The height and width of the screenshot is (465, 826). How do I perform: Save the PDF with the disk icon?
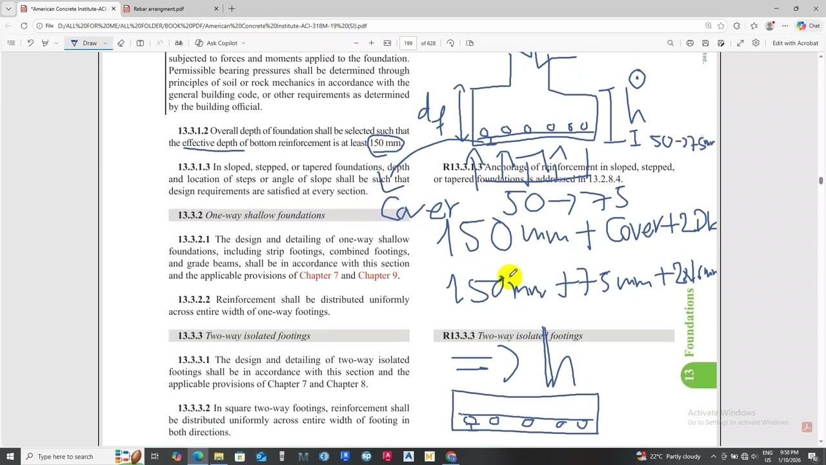(x=705, y=43)
